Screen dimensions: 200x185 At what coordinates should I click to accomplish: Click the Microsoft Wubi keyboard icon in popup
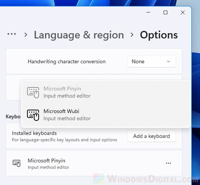pos(33,115)
